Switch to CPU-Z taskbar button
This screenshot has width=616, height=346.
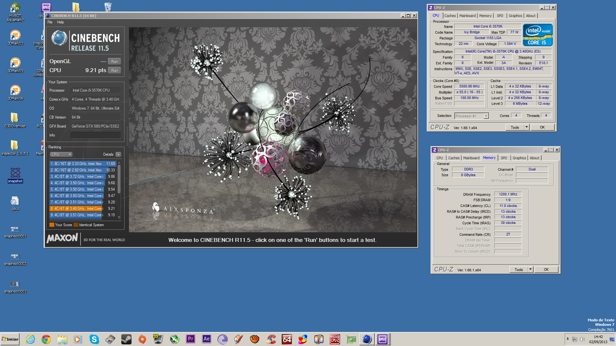coord(382,339)
